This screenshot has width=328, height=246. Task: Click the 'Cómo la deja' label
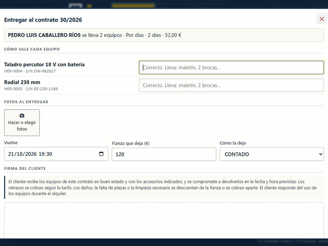[x=232, y=143]
